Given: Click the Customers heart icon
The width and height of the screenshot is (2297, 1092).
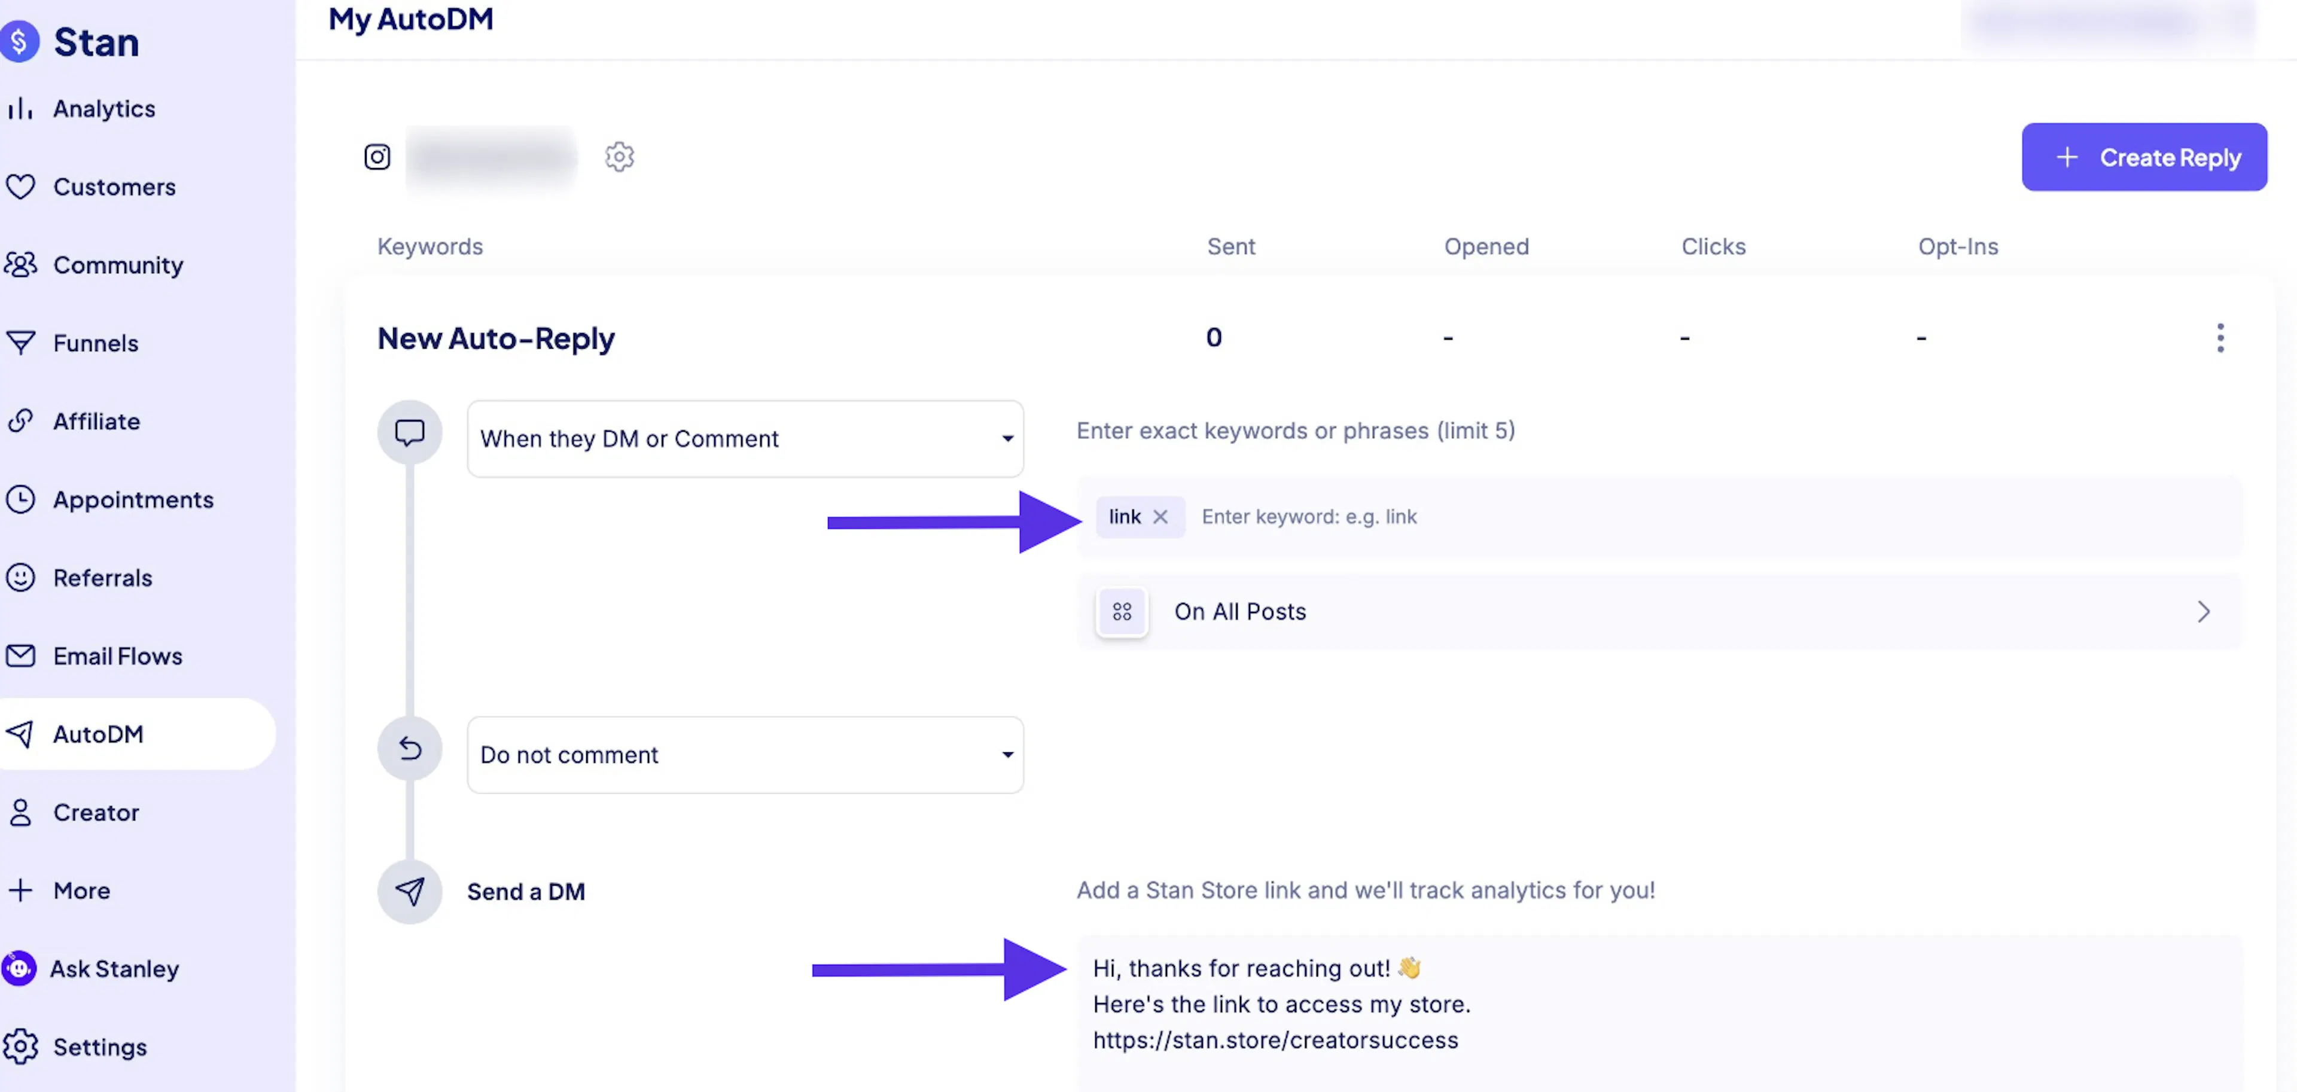Looking at the screenshot, I should [20, 187].
